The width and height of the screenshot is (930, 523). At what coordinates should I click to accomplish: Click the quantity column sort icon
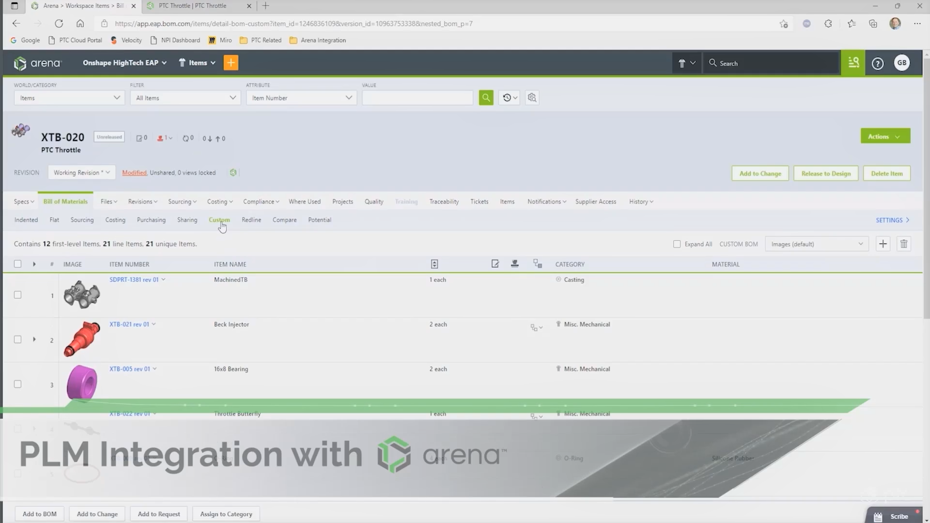(x=434, y=264)
